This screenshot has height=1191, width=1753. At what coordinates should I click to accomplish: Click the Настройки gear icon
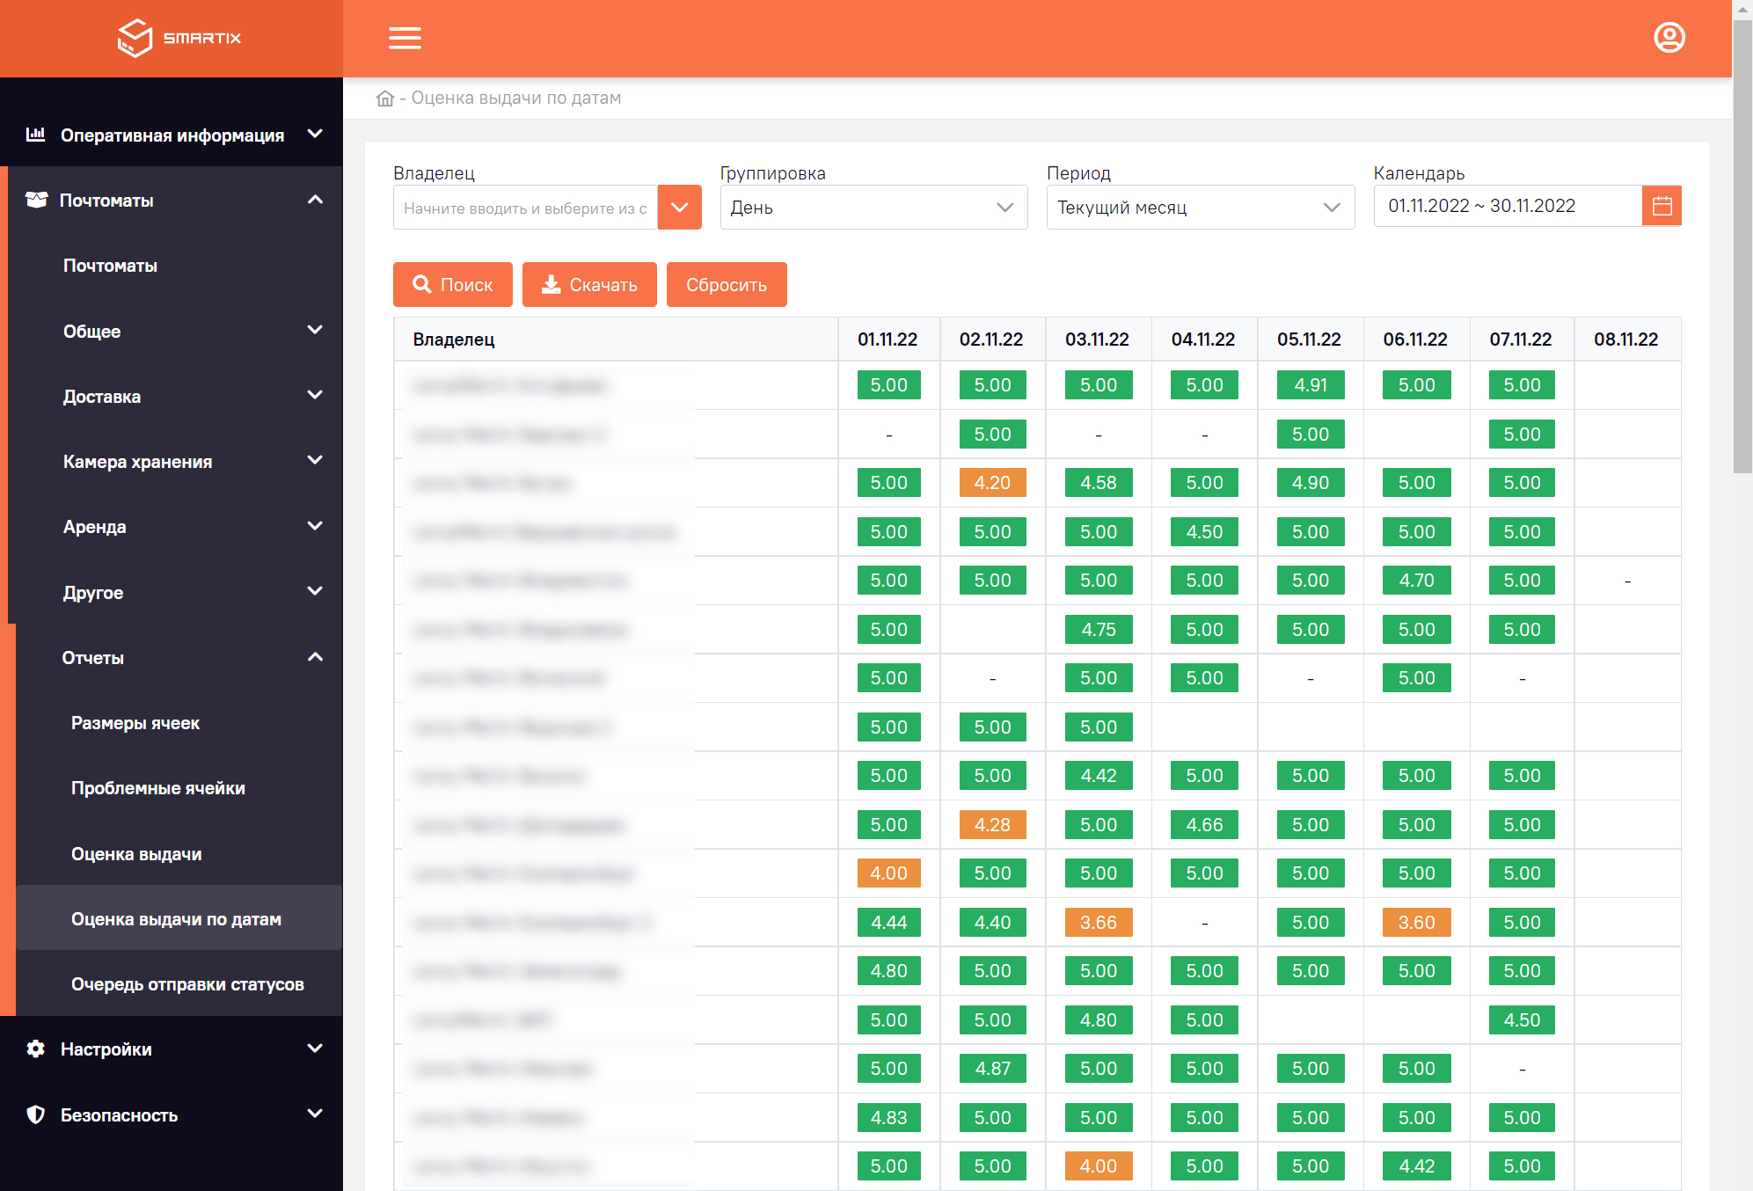35,1049
